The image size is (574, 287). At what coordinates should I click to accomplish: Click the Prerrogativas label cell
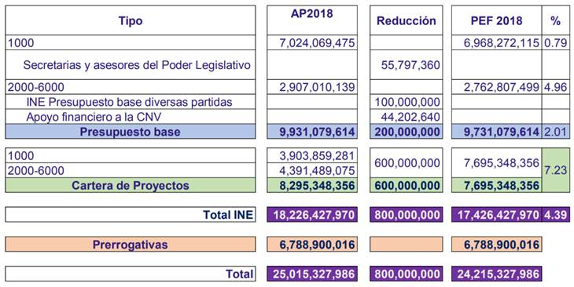pos(131,245)
